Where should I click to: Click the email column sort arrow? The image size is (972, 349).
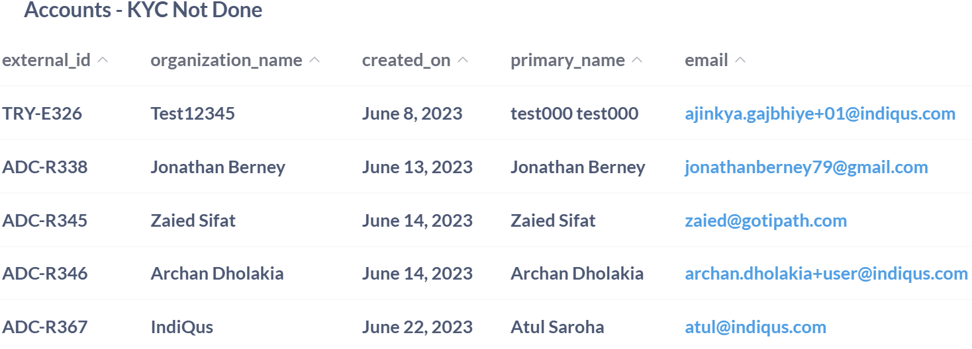pyautogui.click(x=740, y=60)
